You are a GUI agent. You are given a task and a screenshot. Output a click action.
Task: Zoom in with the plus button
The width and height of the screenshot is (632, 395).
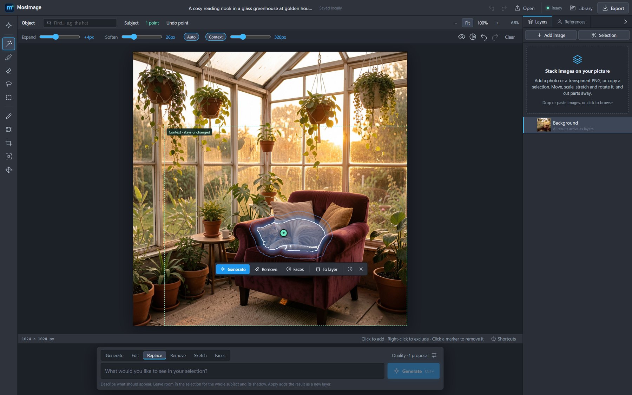tap(497, 23)
